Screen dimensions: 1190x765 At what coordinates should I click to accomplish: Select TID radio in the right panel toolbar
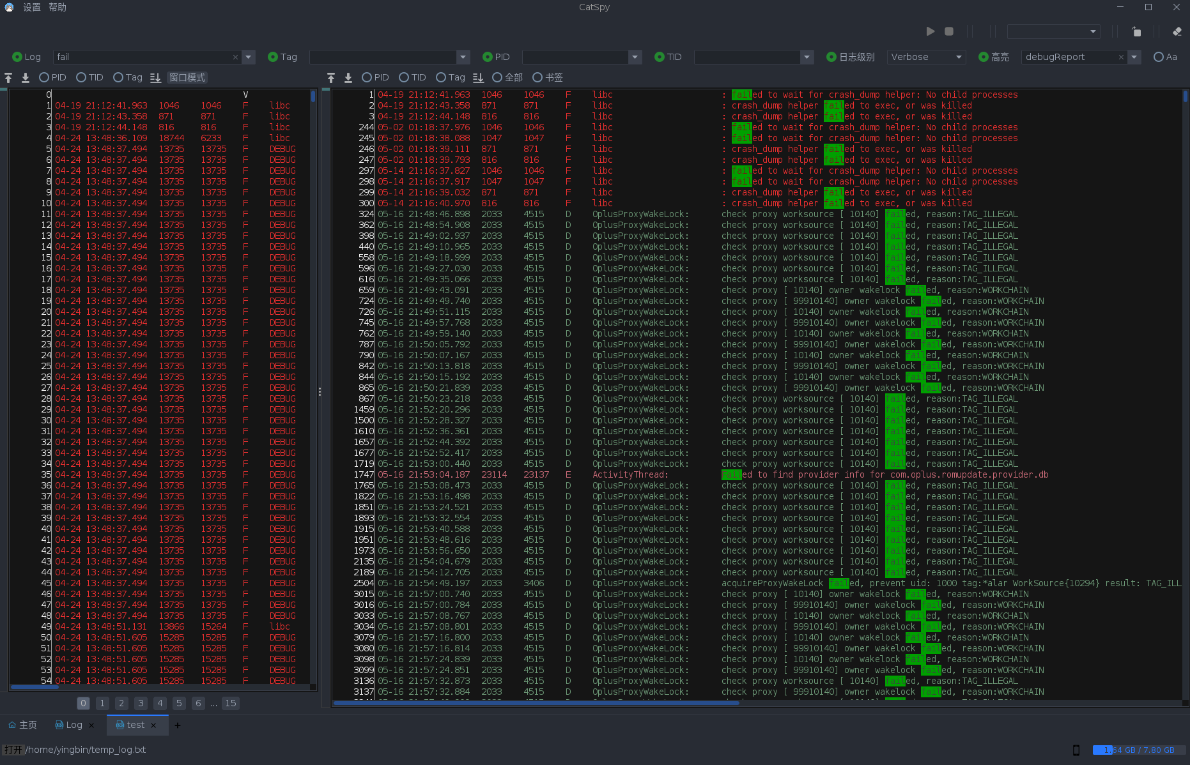[x=412, y=77]
